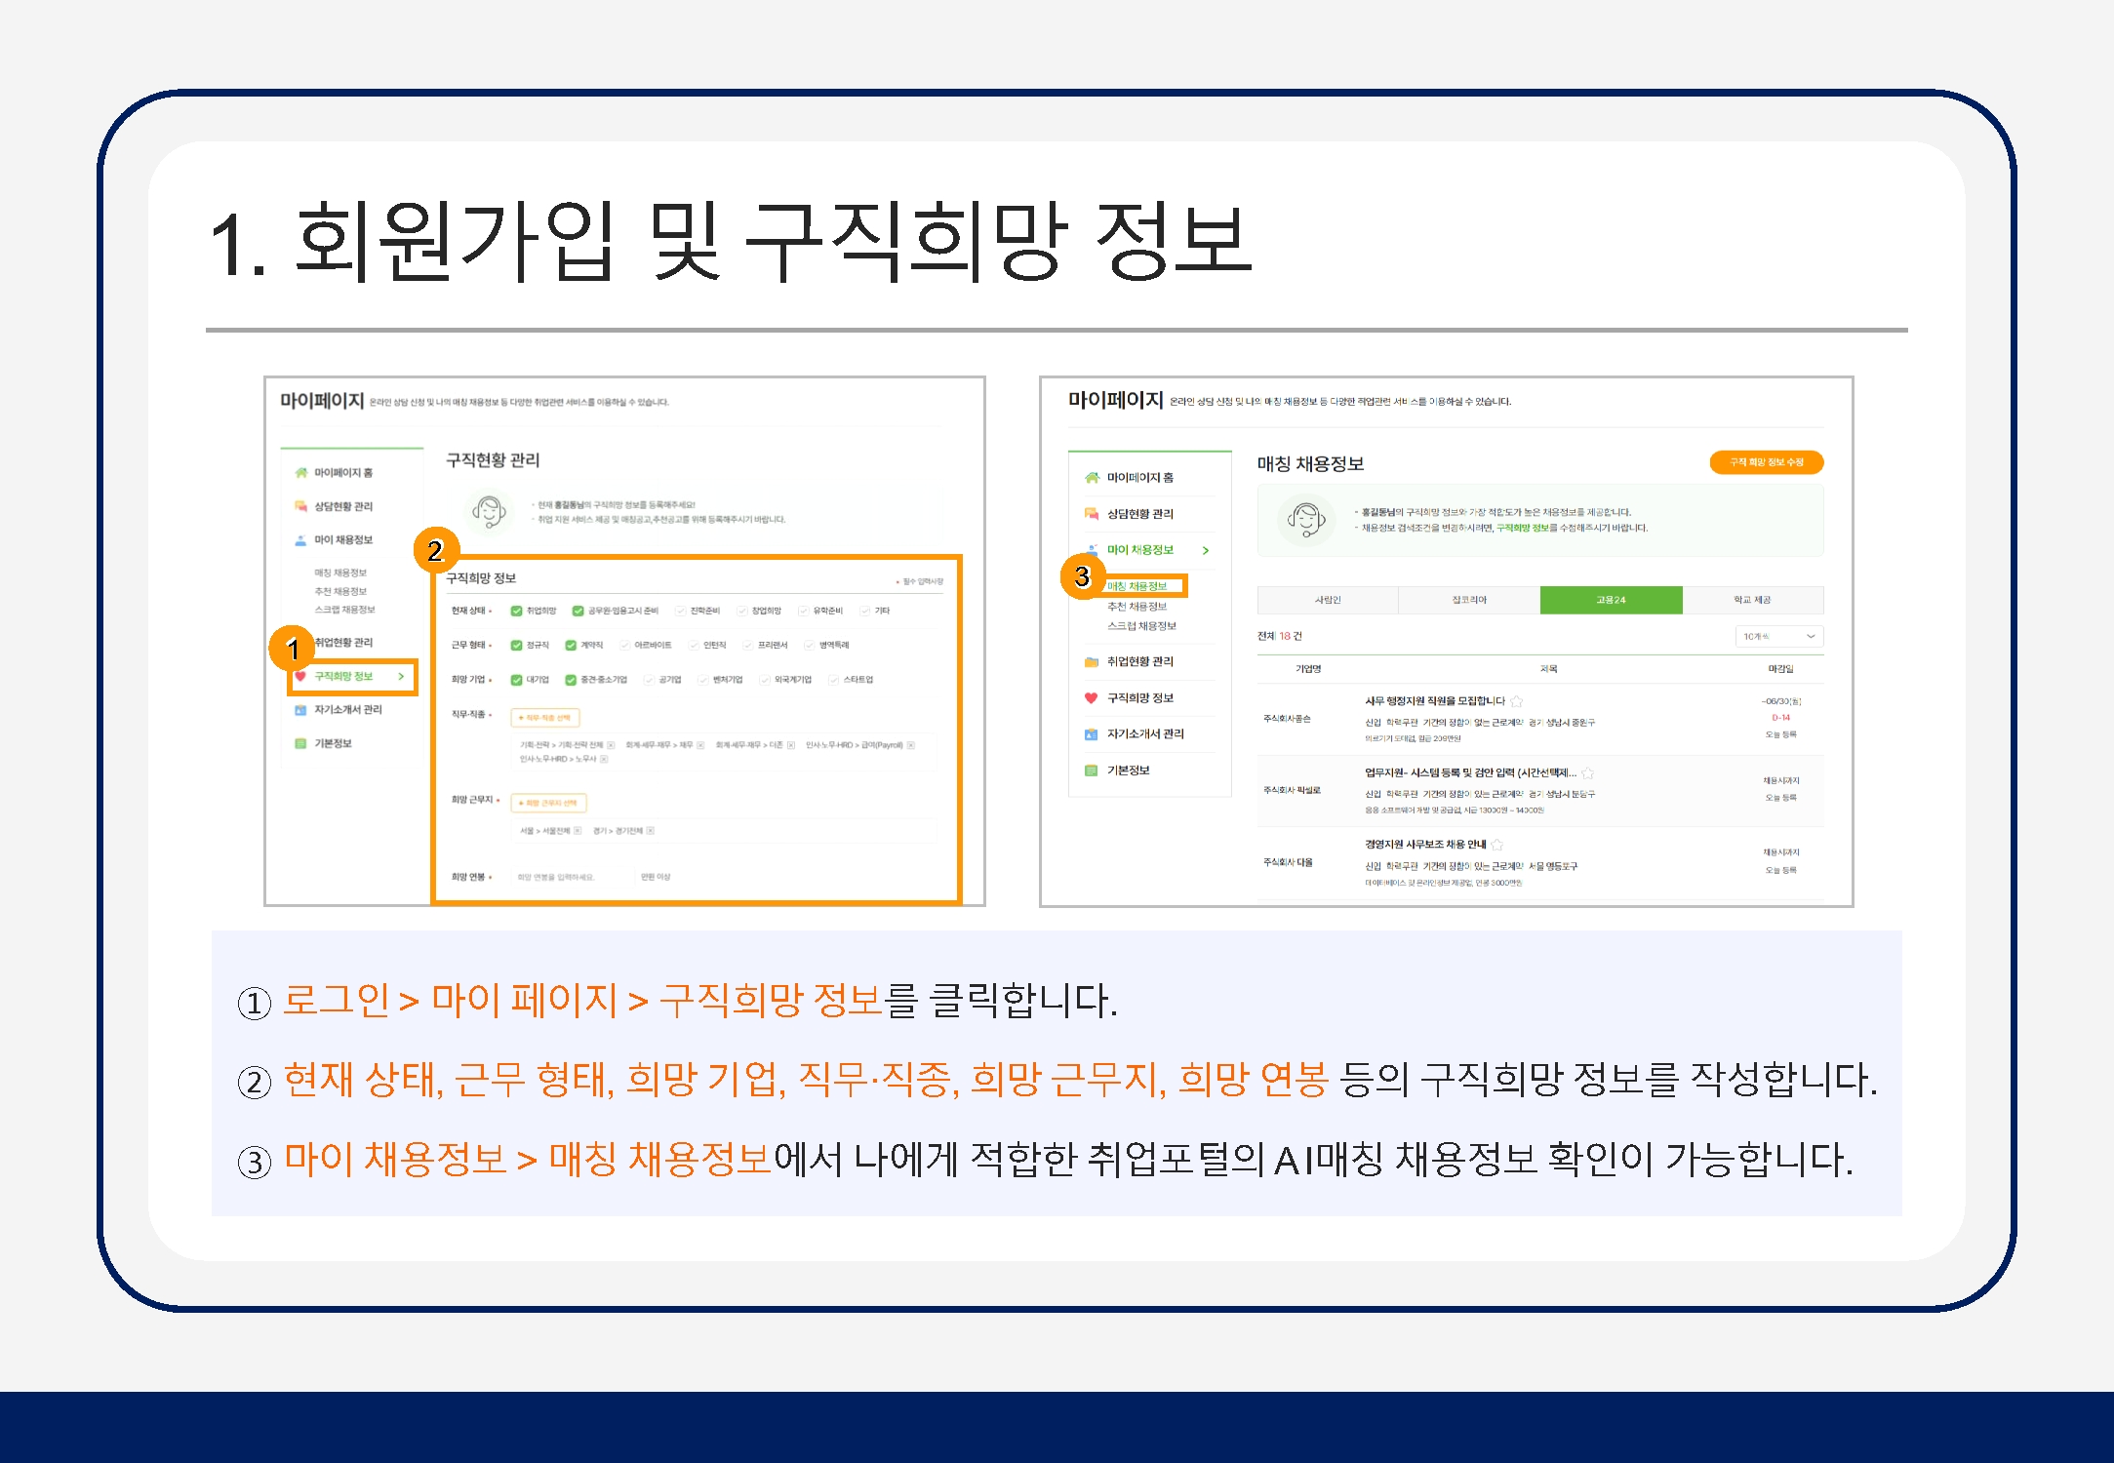
Task: Click the chevron next to 구직희망 정보 in the left panel
Action: pyautogui.click(x=401, y=676)
